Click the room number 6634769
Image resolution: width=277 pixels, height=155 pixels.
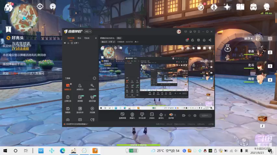tap(129, 42)
